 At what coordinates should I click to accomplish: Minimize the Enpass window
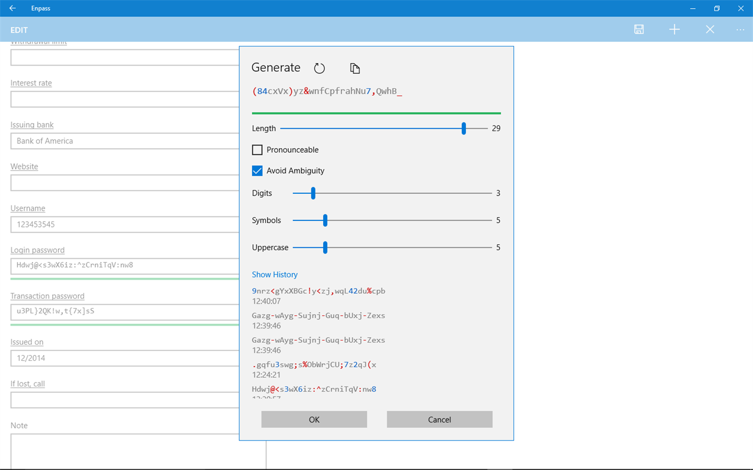click(x=693, y=8)
